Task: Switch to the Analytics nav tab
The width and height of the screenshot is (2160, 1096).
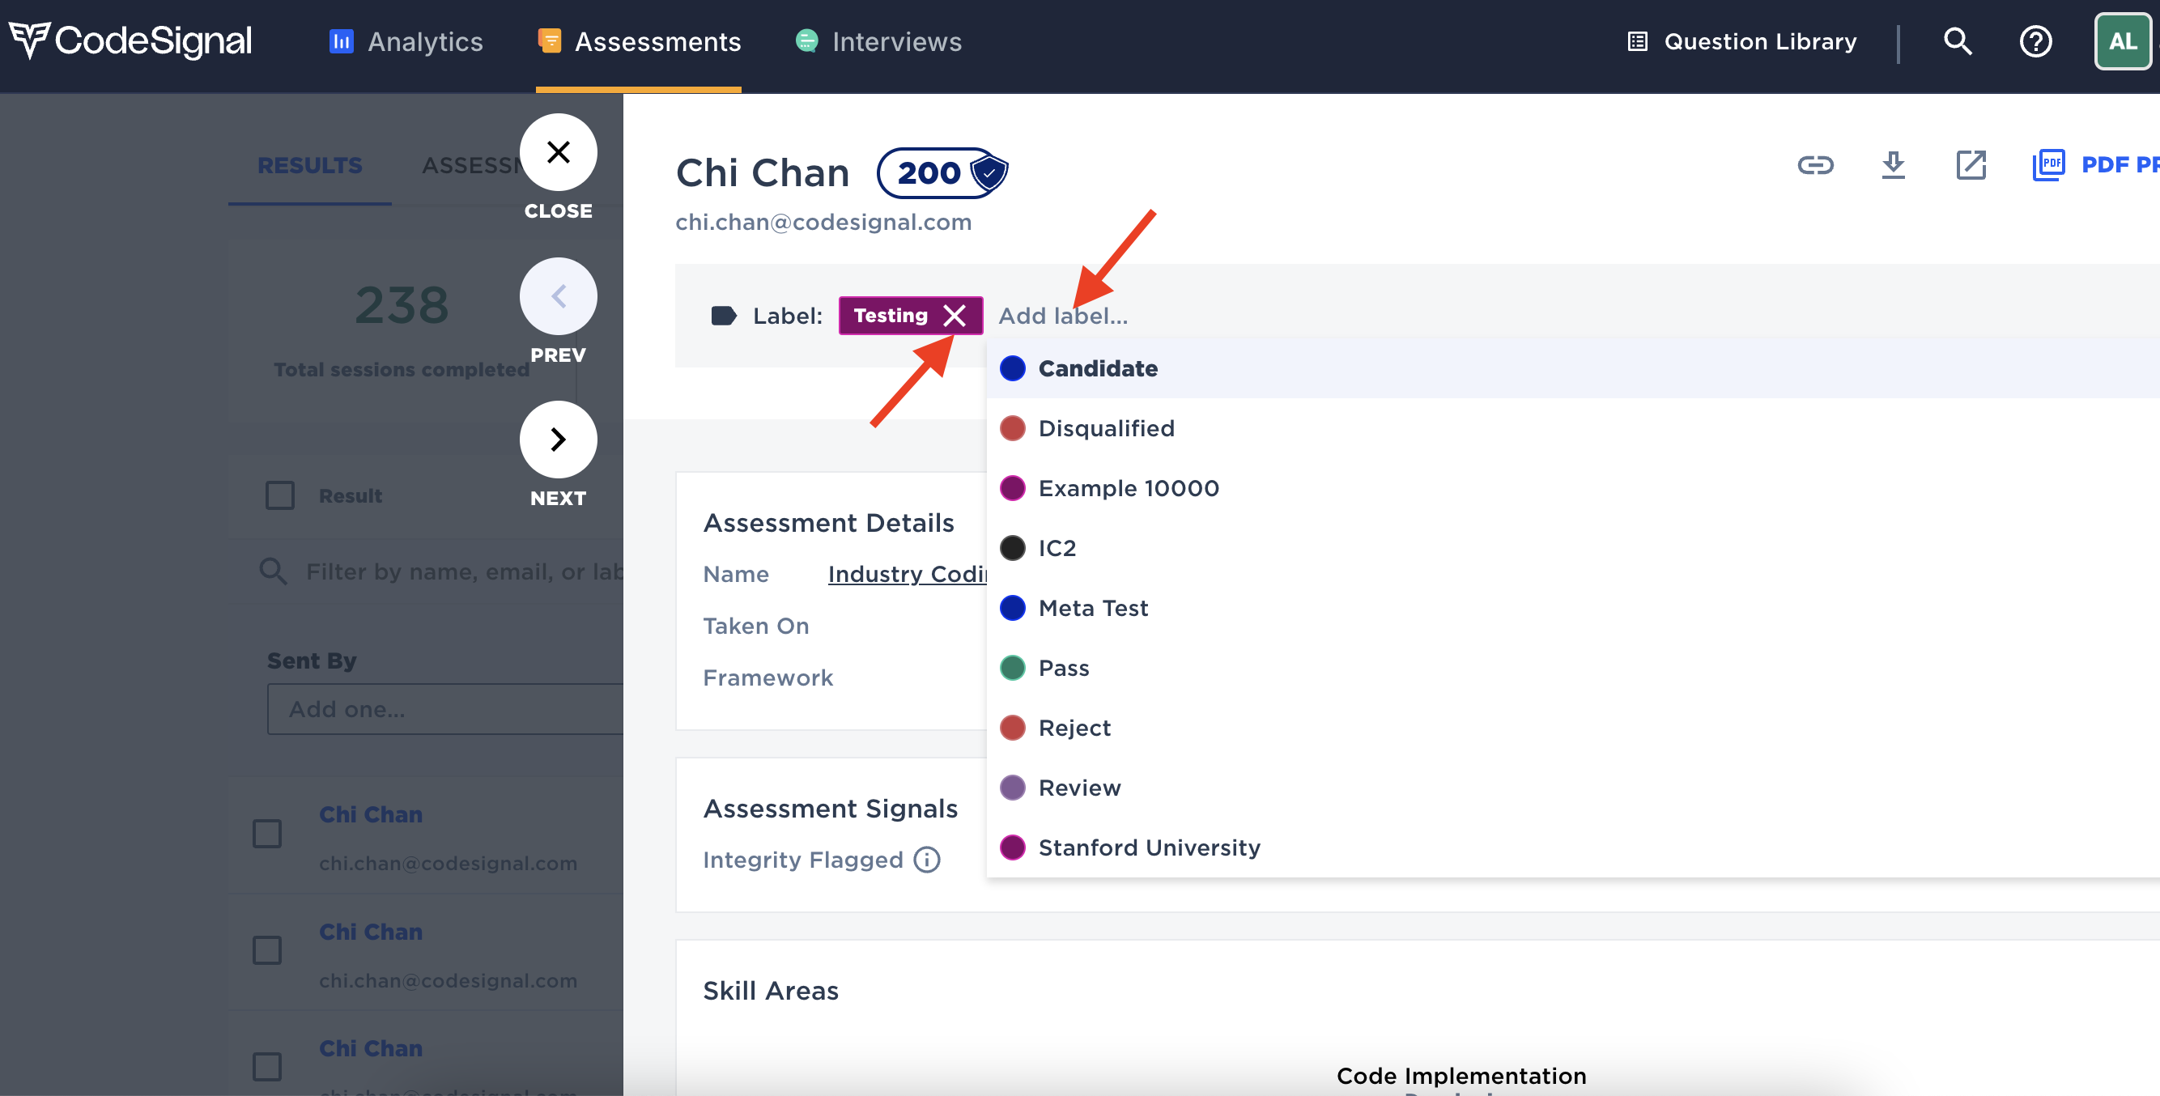Action: point(406,41)
